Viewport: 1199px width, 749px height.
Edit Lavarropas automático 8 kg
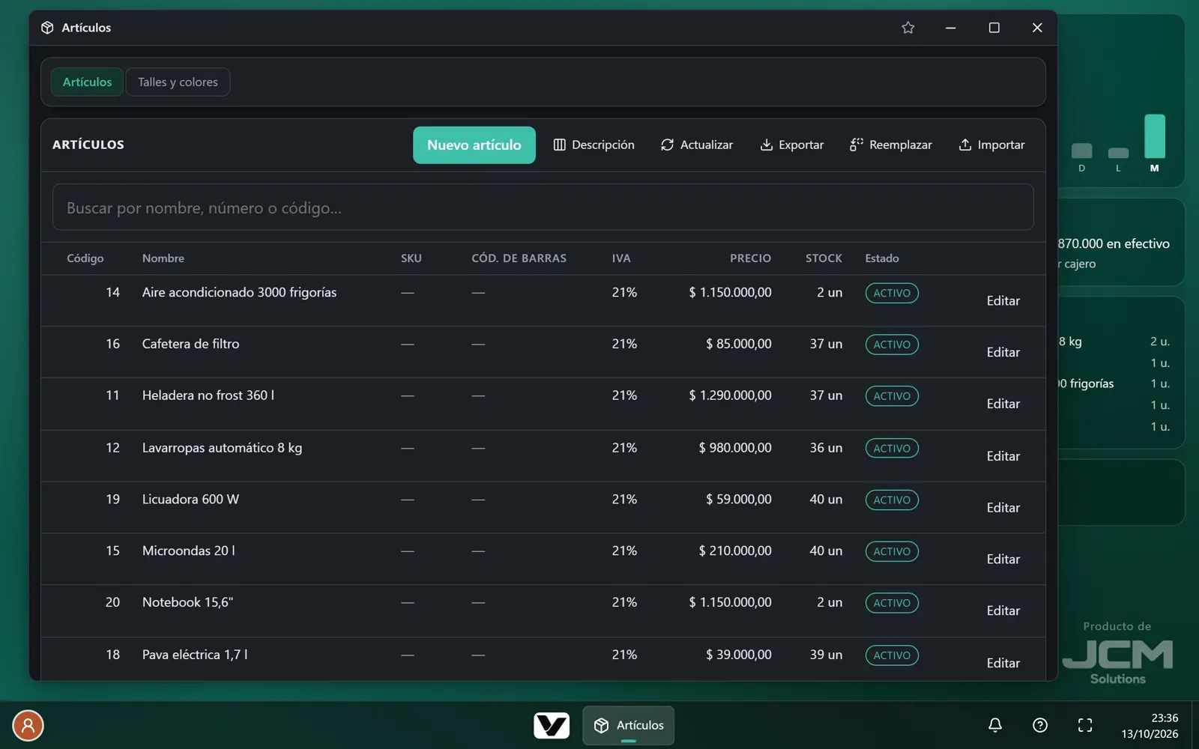tap(1003, 456)
